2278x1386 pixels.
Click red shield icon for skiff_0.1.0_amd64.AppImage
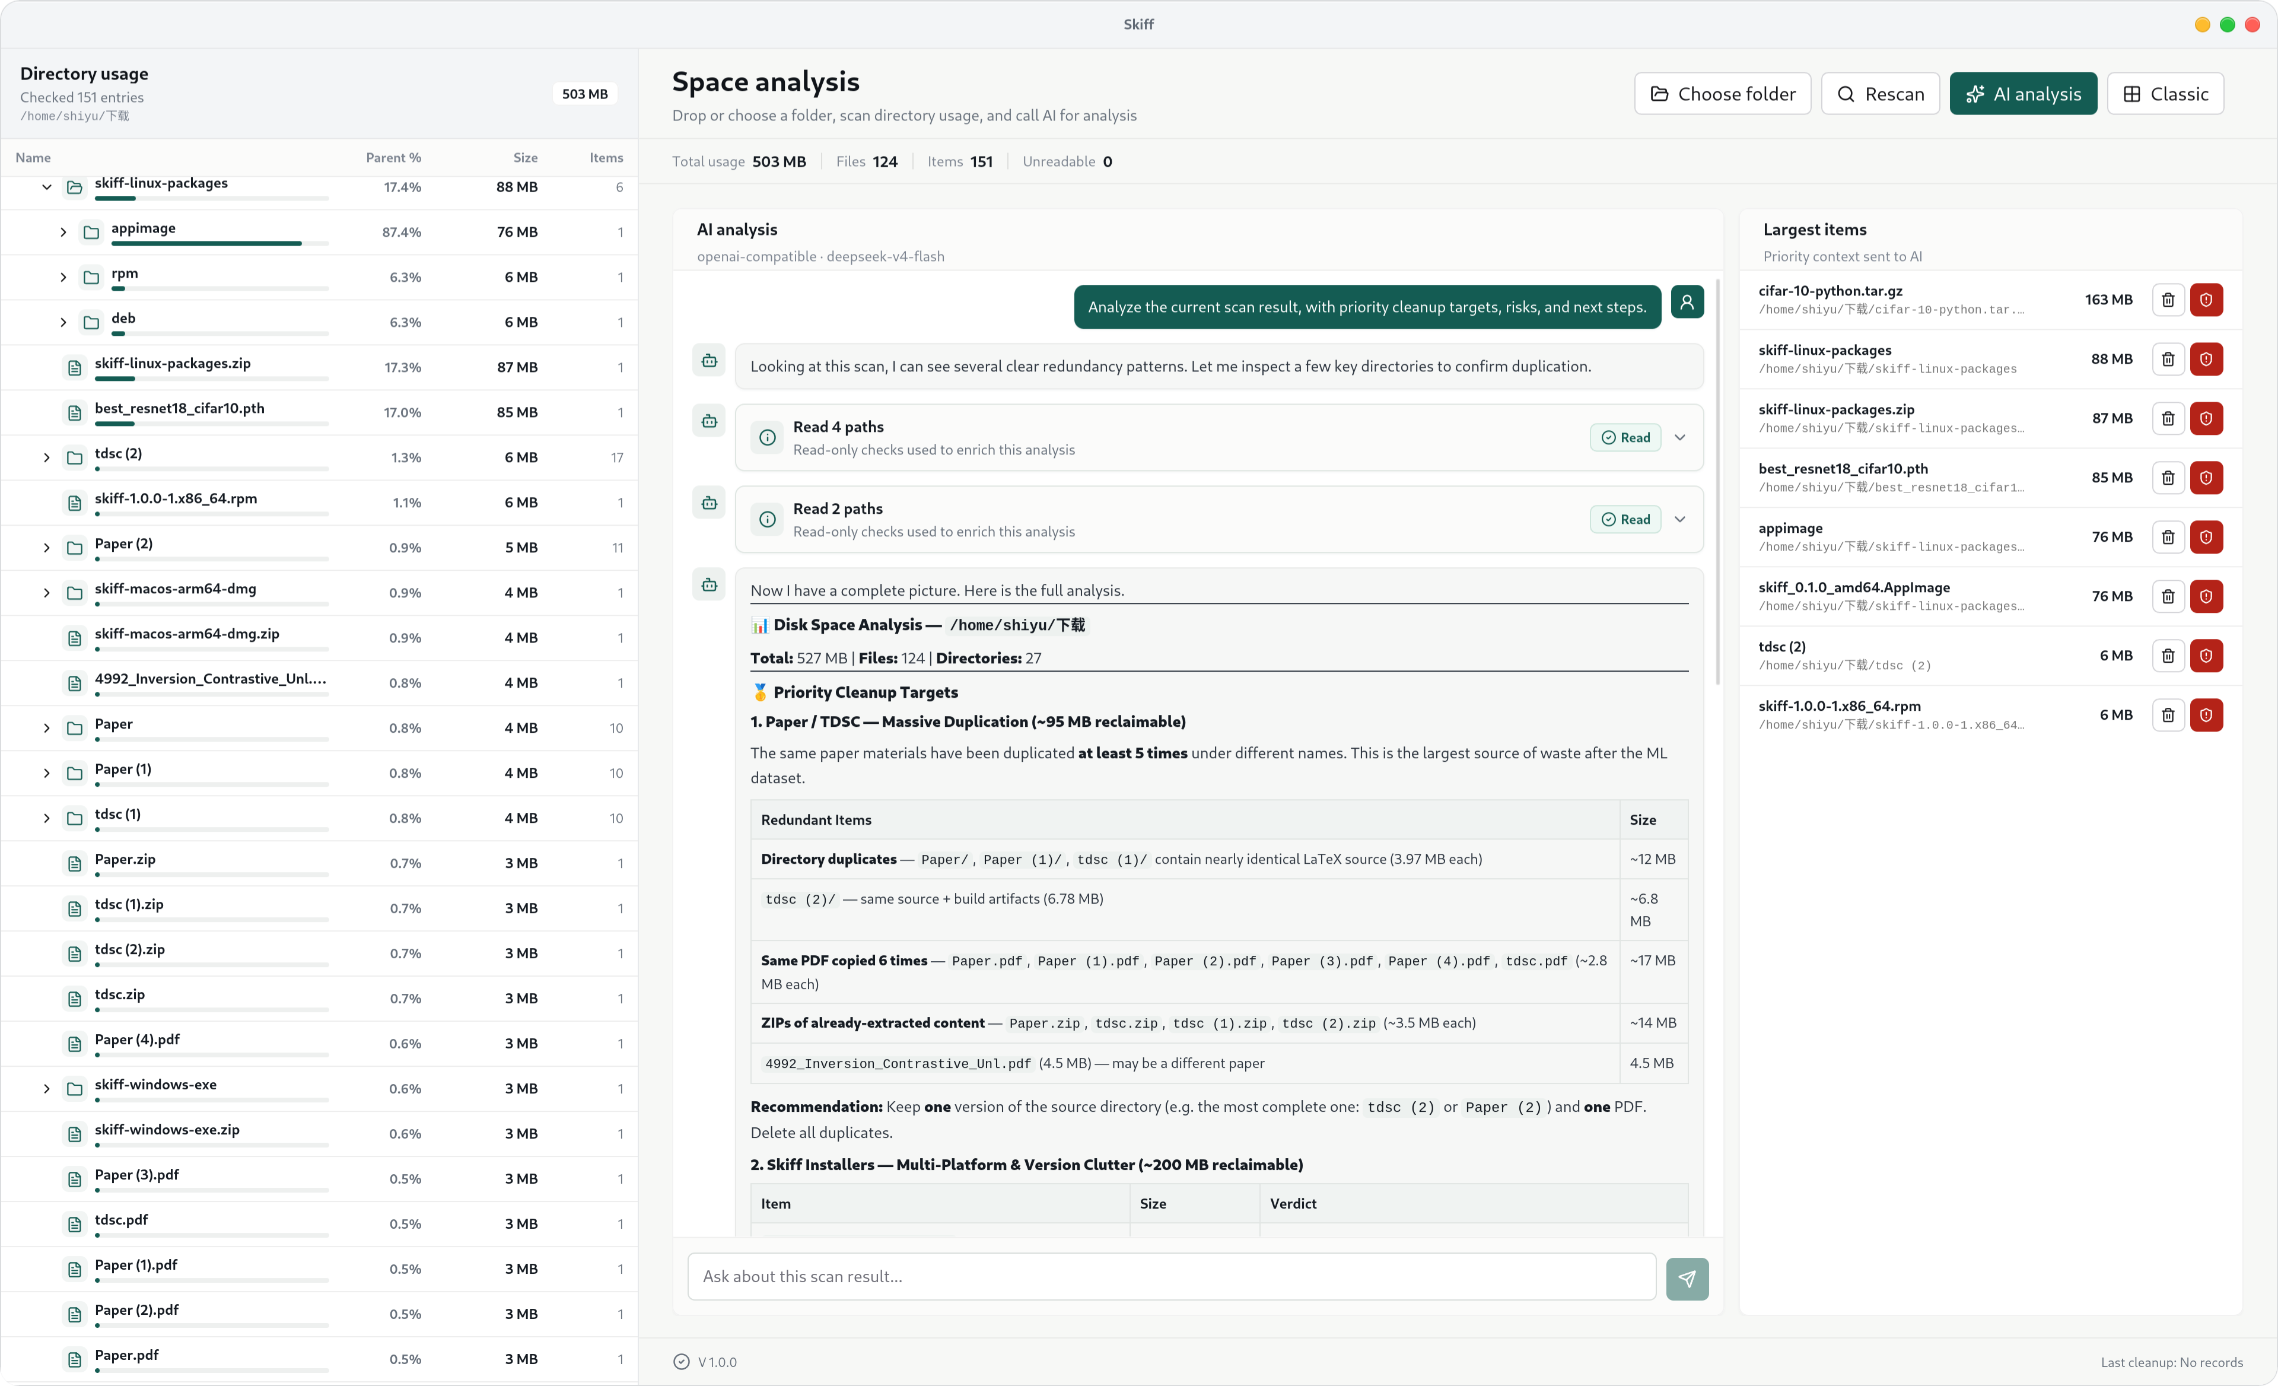[2206, 596]
